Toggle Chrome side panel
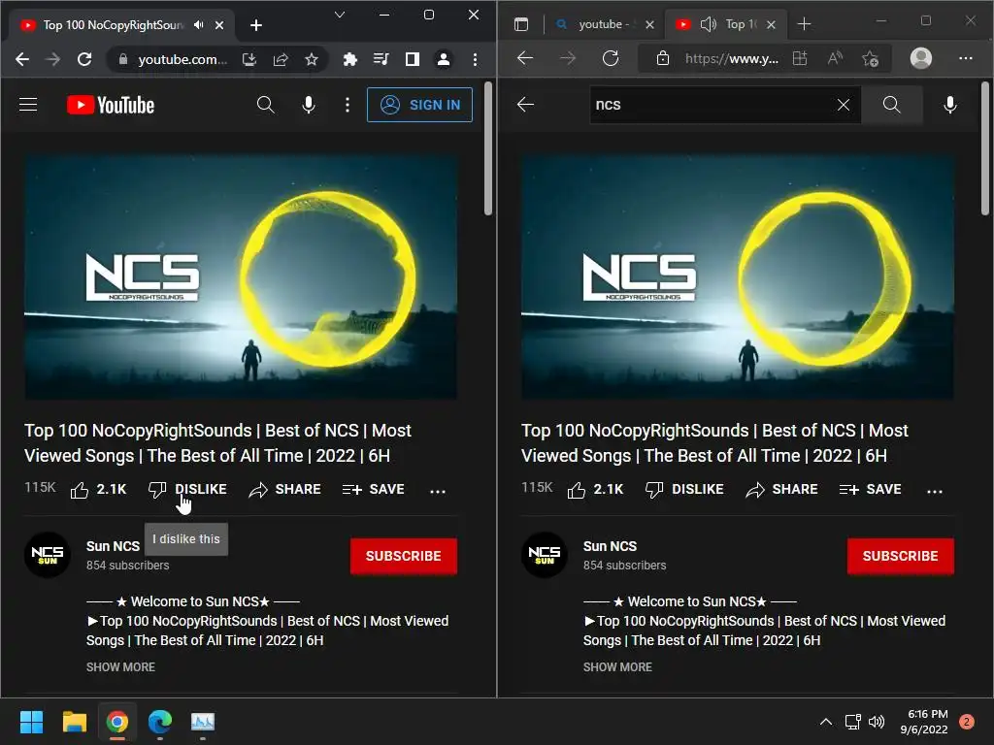The width and height of the screenshot is (994, 745). [x=412, y=59]
